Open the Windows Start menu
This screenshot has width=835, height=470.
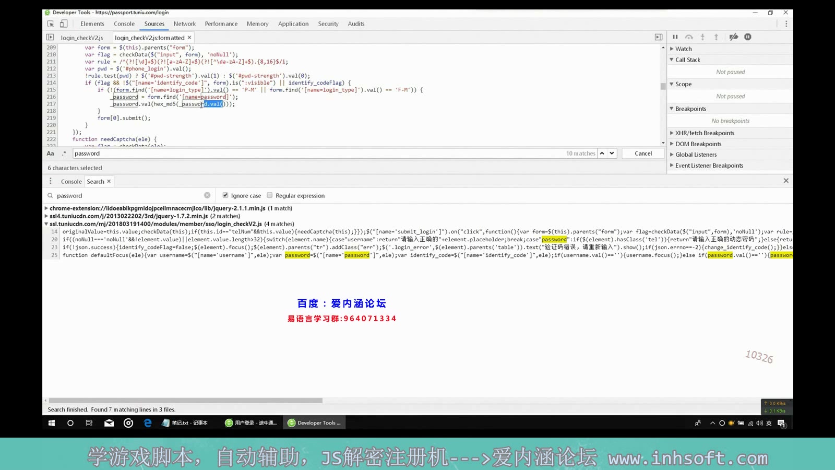tap(52, 423)
